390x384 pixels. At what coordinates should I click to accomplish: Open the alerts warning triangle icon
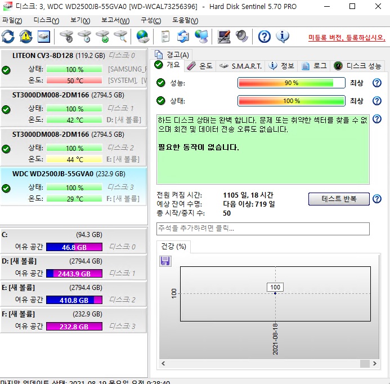pyautogui.click(x=26, y=37)
